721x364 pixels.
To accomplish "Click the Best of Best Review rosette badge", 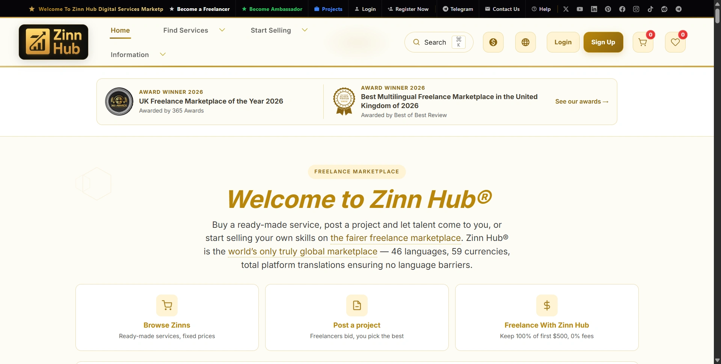I will (344, 101).
